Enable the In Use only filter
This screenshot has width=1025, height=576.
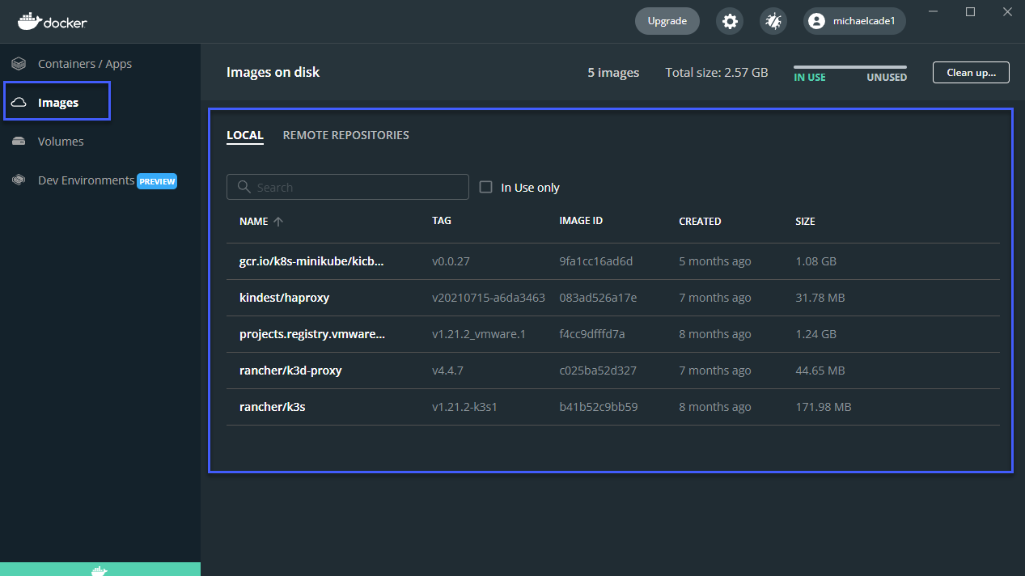[485, 186]
